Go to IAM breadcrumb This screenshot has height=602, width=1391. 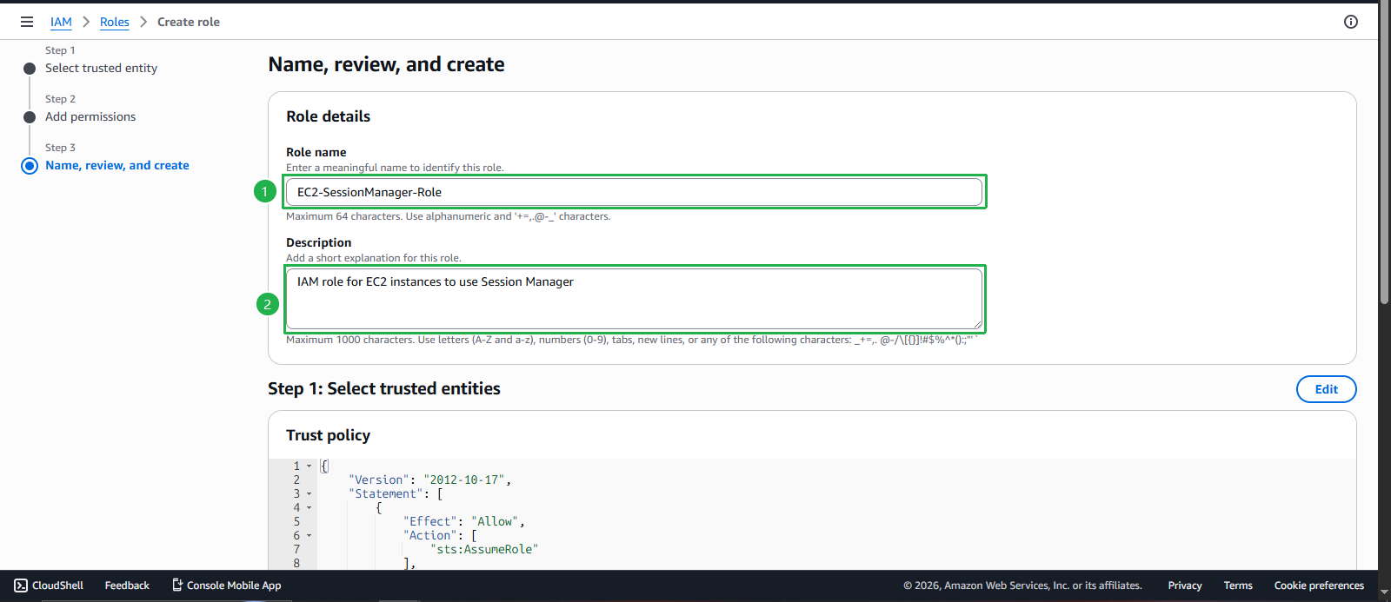[61, 22]
